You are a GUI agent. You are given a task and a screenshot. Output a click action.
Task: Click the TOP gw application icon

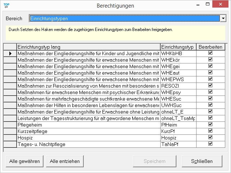[6, 5]
